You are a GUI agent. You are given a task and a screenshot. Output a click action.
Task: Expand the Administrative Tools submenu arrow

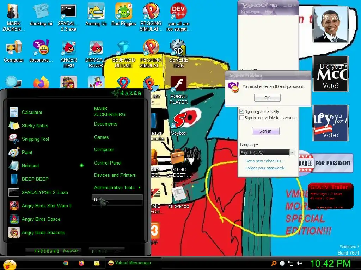click(x=140, y=188)
